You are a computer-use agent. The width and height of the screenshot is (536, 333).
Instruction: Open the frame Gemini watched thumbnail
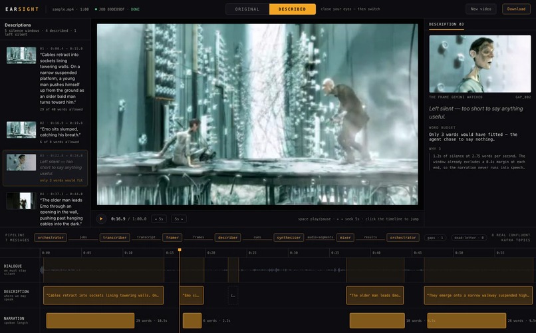point(480,64)
